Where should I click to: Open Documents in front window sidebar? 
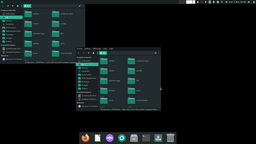coord(87,75)
